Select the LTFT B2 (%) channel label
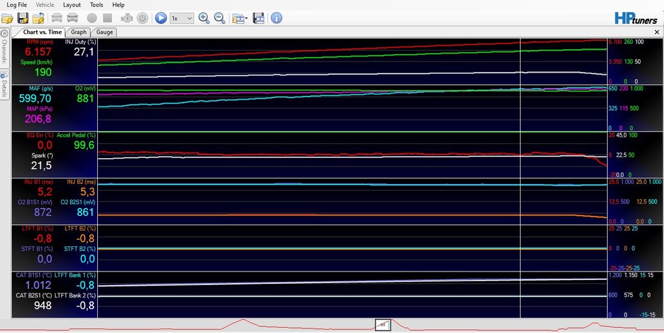 pos(80,228)
